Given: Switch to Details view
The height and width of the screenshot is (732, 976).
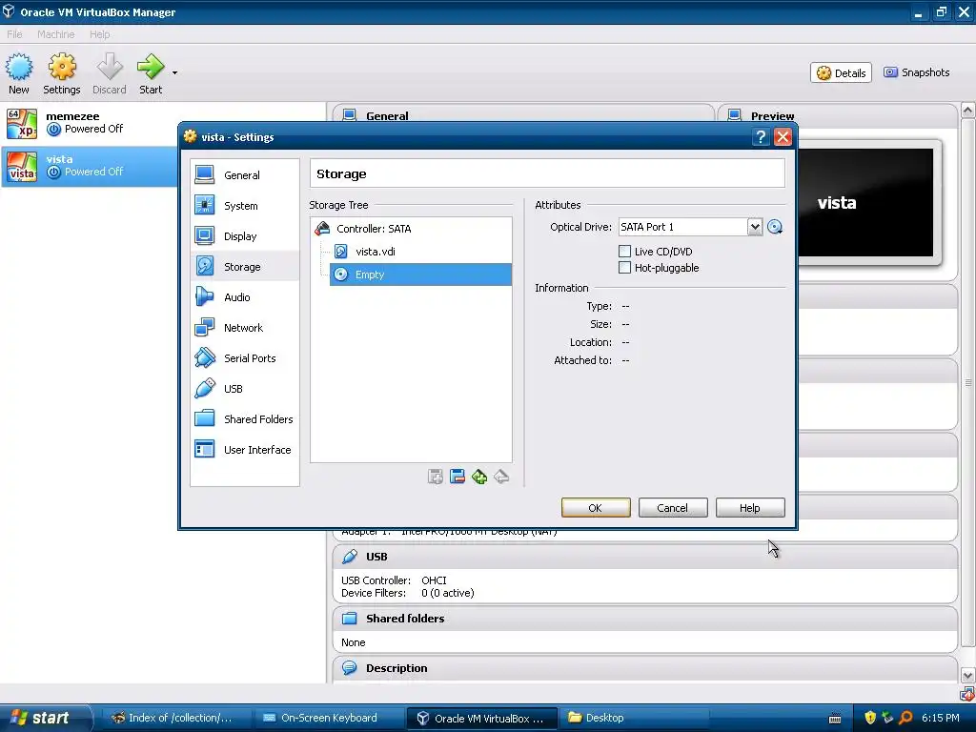Looking at the screenshot, I should pyautogui.click(x=841, y=72).
